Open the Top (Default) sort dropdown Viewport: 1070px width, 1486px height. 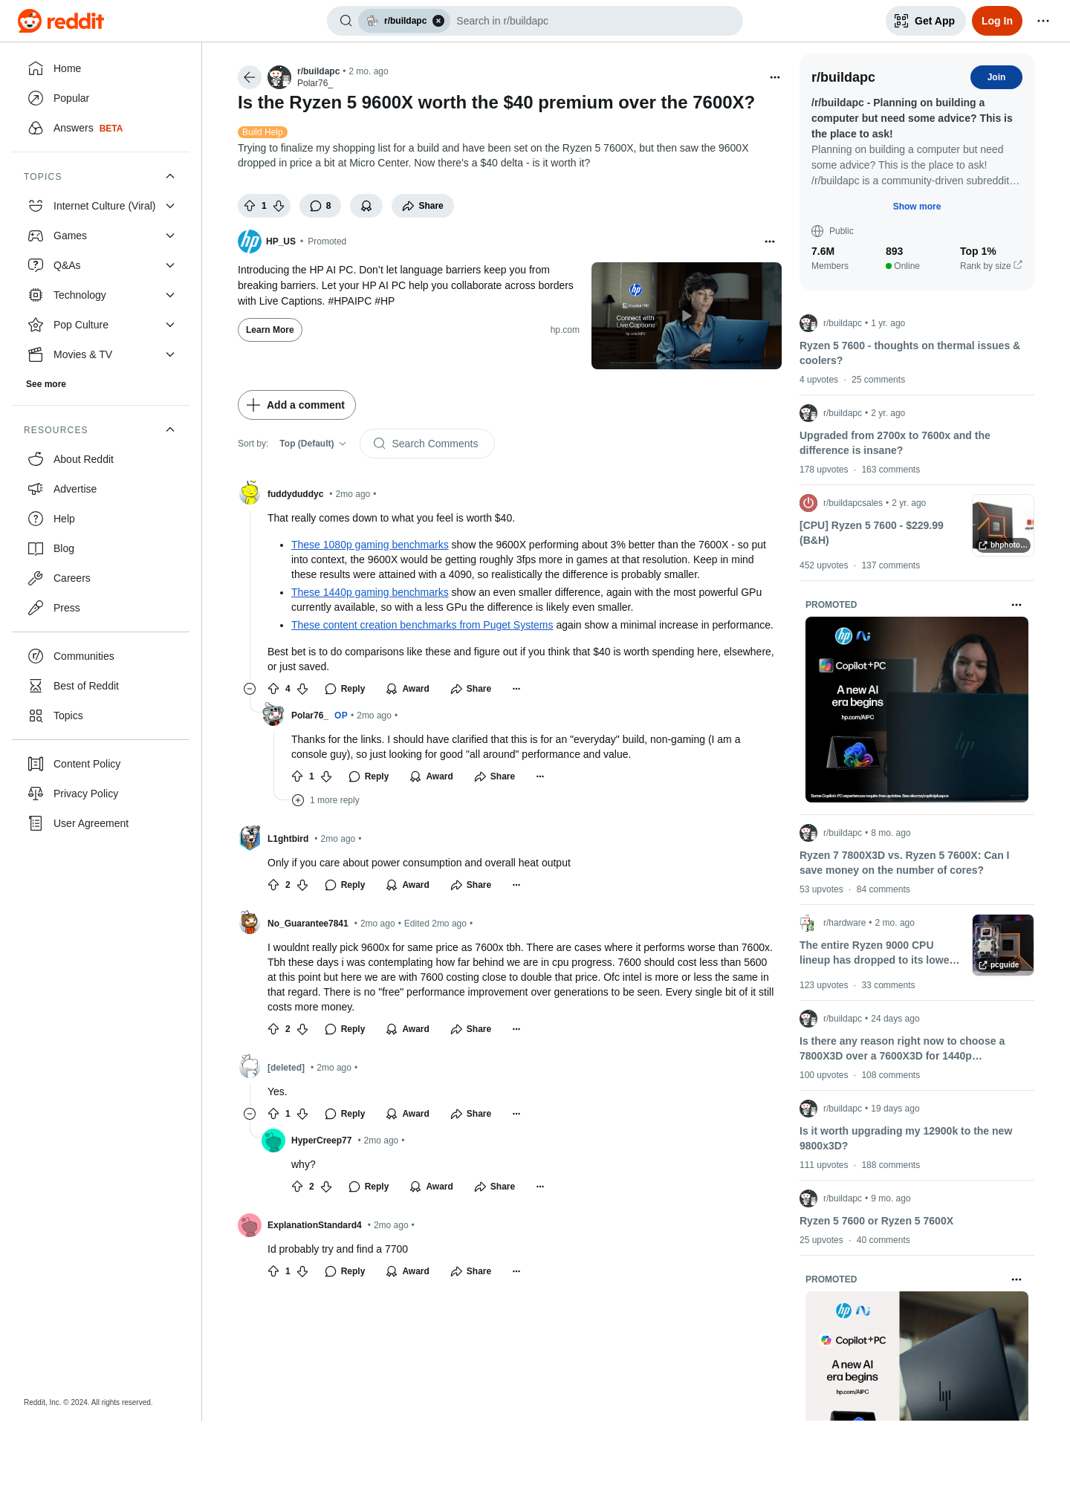click(313, 444)
